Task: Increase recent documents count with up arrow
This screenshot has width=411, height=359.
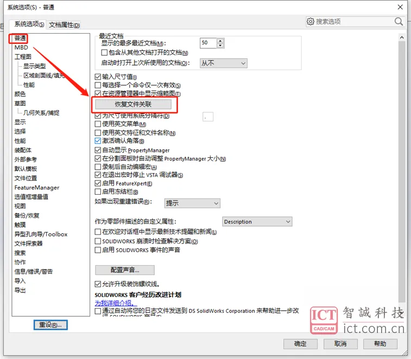Action: (220, 41)
